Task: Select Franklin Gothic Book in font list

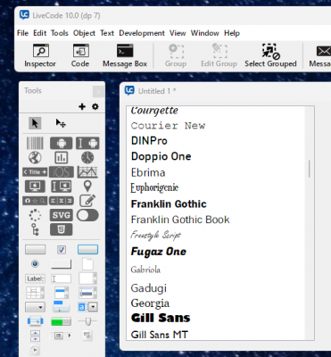Action: [180, 220]
